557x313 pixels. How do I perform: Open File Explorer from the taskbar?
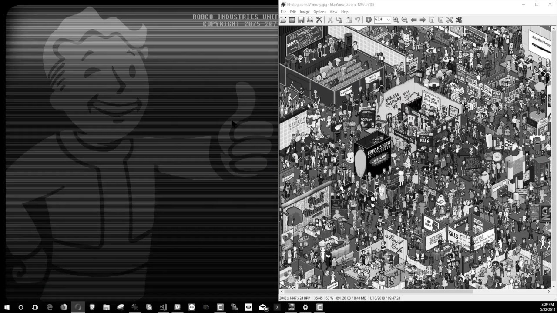(x=106, y=307)
